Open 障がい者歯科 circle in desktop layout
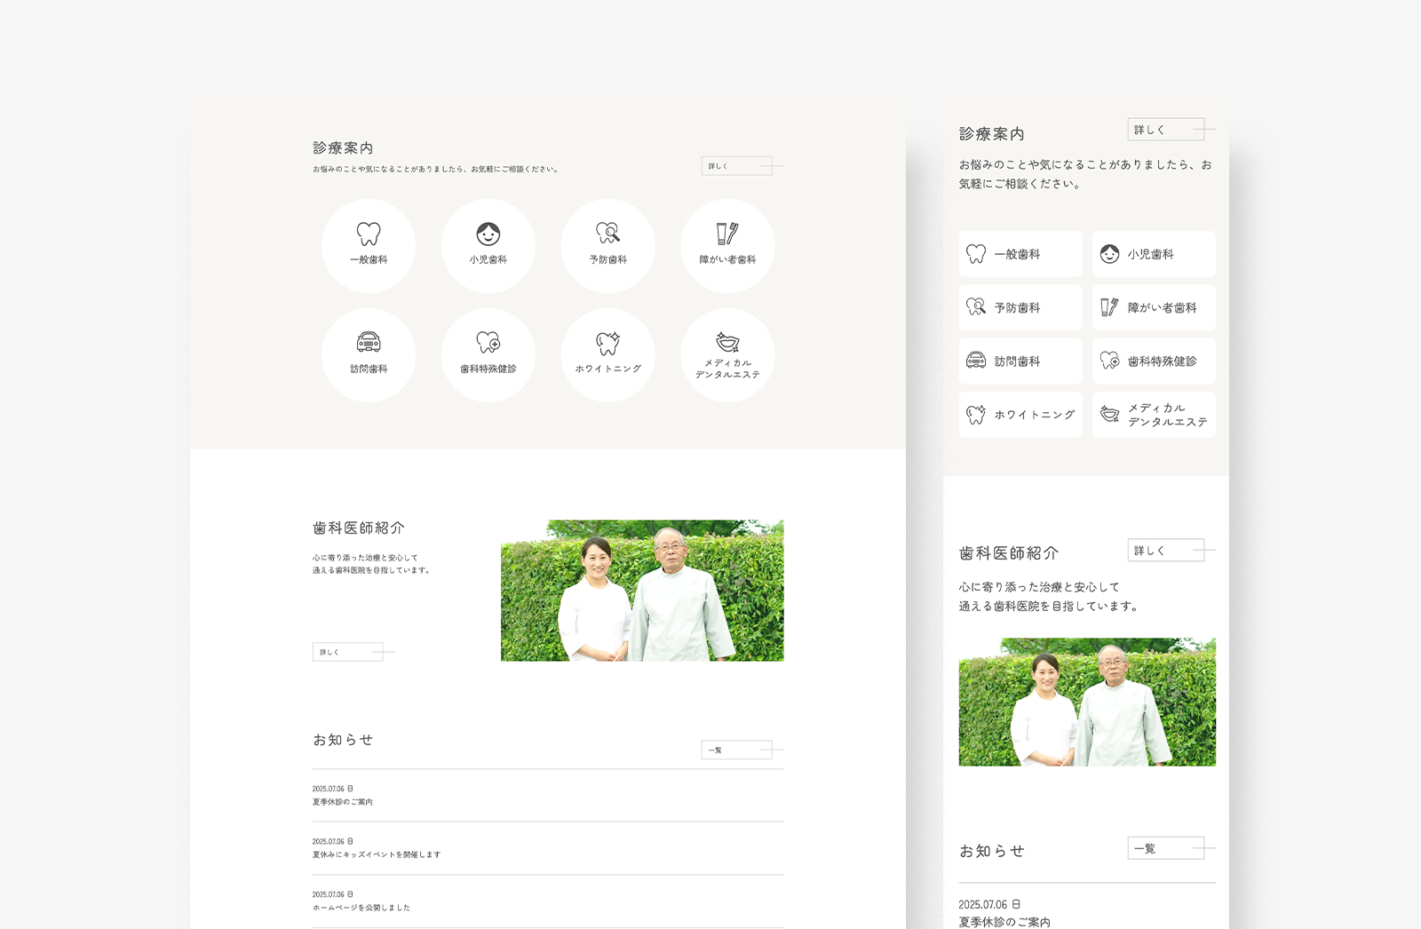This screenshot has width=1421, height=929. (727, 246)
